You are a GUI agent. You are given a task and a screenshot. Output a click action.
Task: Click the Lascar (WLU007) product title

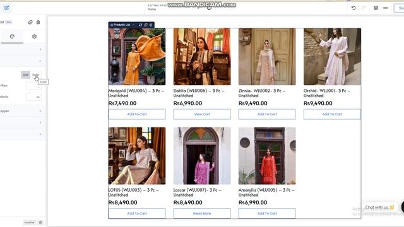[x=198, y=192]
